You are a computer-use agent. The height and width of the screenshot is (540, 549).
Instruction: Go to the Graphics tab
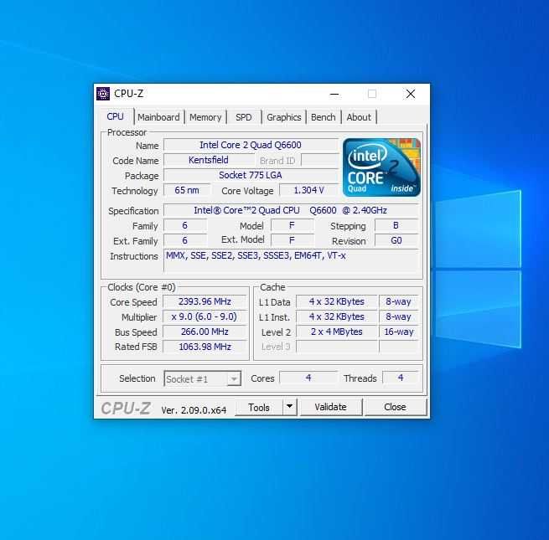[284, 117]
